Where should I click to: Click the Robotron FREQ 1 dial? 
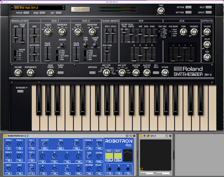pos(8,144)
